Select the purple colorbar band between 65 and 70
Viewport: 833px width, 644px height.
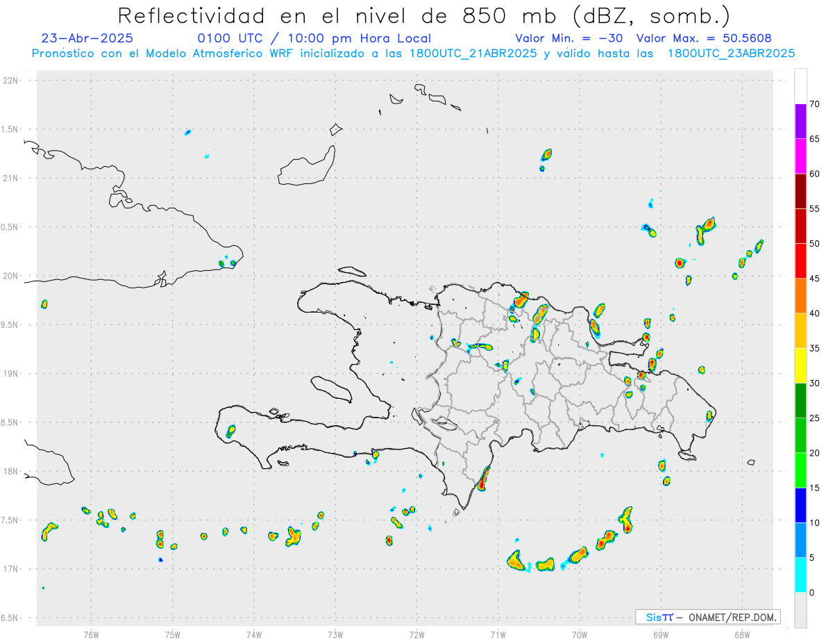point(800,122)
